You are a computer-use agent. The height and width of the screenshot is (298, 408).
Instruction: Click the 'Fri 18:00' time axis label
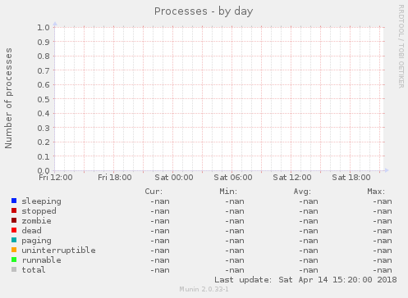coord(115,178)
